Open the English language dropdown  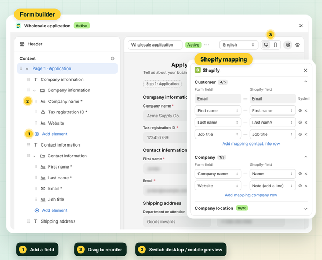click(x=239, y=45)
